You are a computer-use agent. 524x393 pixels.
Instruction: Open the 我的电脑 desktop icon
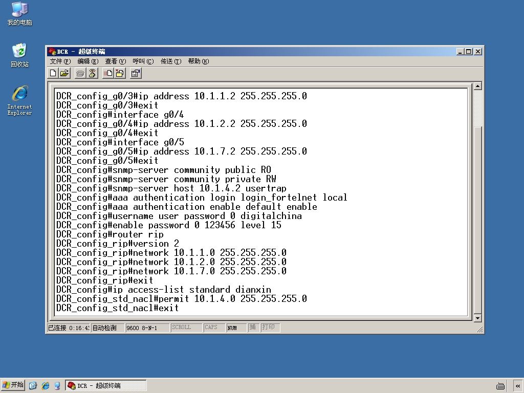20,13
